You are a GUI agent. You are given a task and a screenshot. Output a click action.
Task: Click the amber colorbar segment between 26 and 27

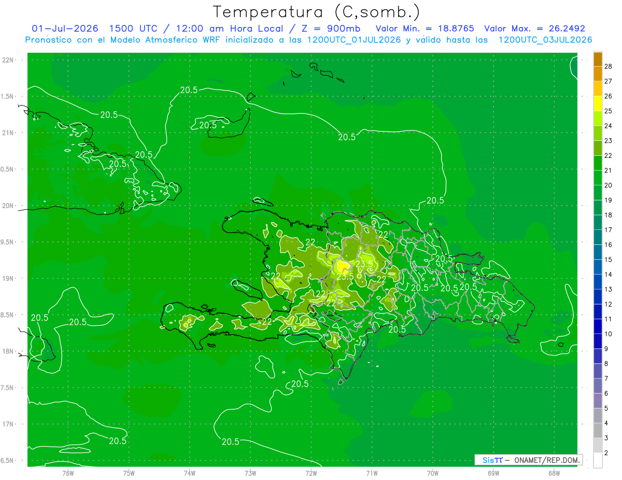coord(598,89)
